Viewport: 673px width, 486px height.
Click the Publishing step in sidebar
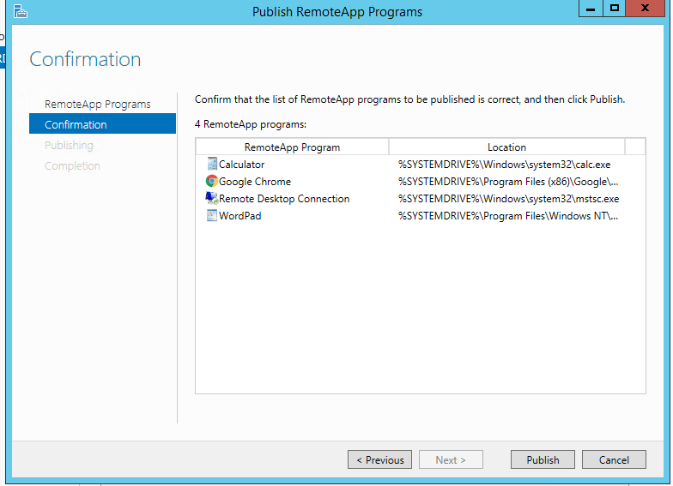tap(69, 145)
